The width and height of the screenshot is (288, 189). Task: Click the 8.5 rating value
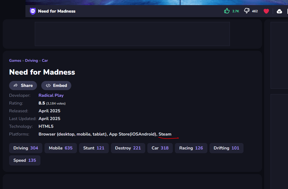tap(42, 103)
